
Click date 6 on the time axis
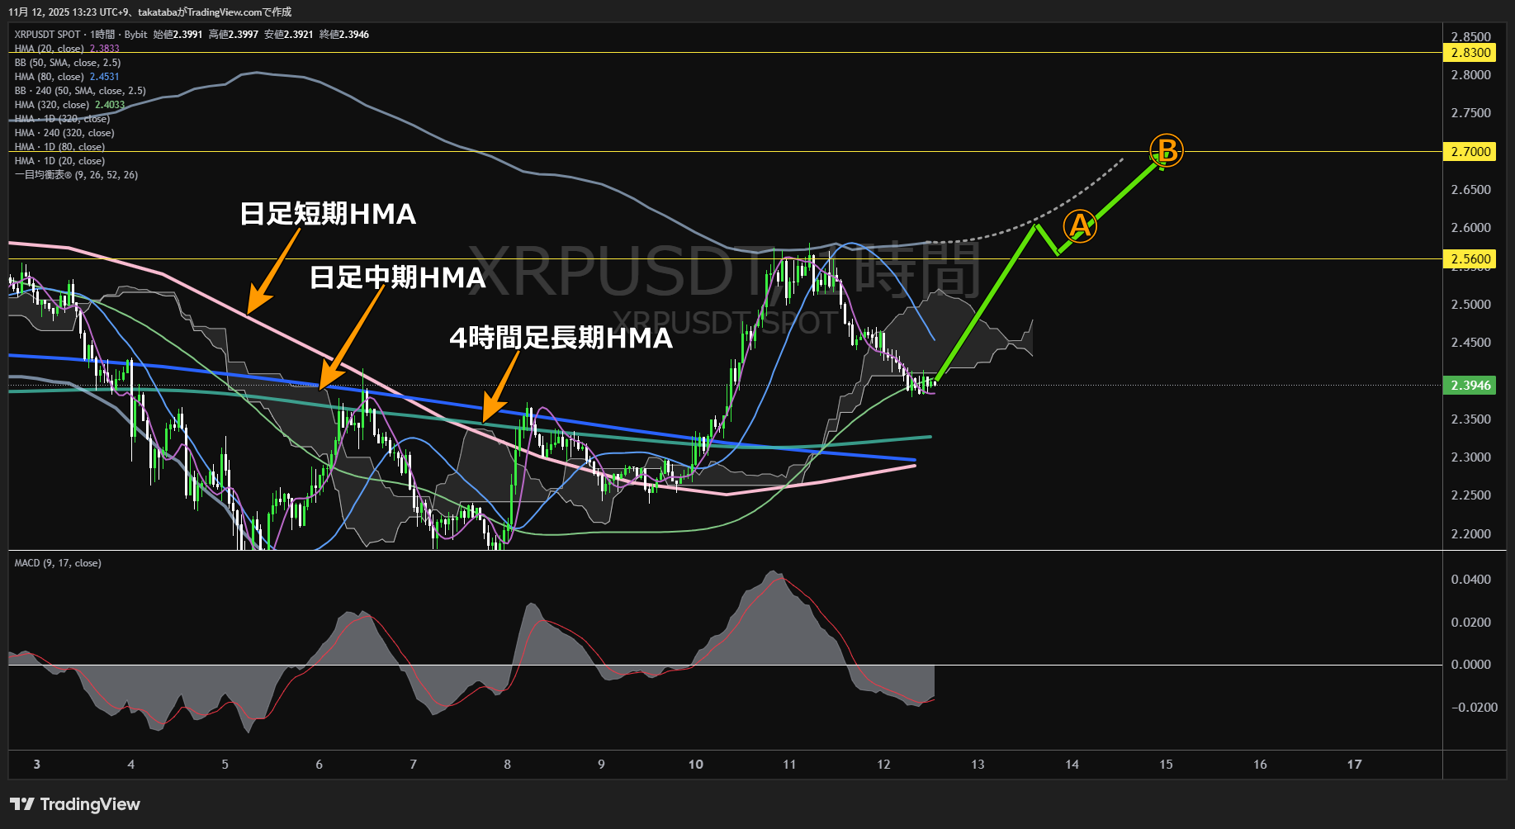[x=319, y=765]
